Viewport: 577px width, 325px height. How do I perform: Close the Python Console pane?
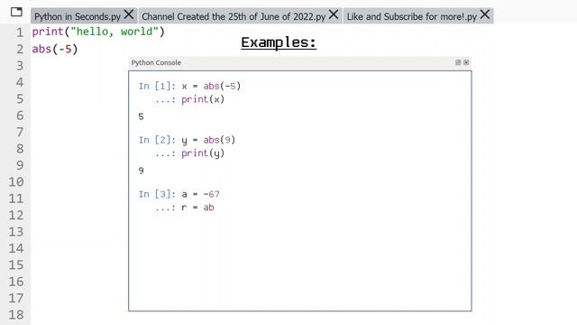click(466, 62)
